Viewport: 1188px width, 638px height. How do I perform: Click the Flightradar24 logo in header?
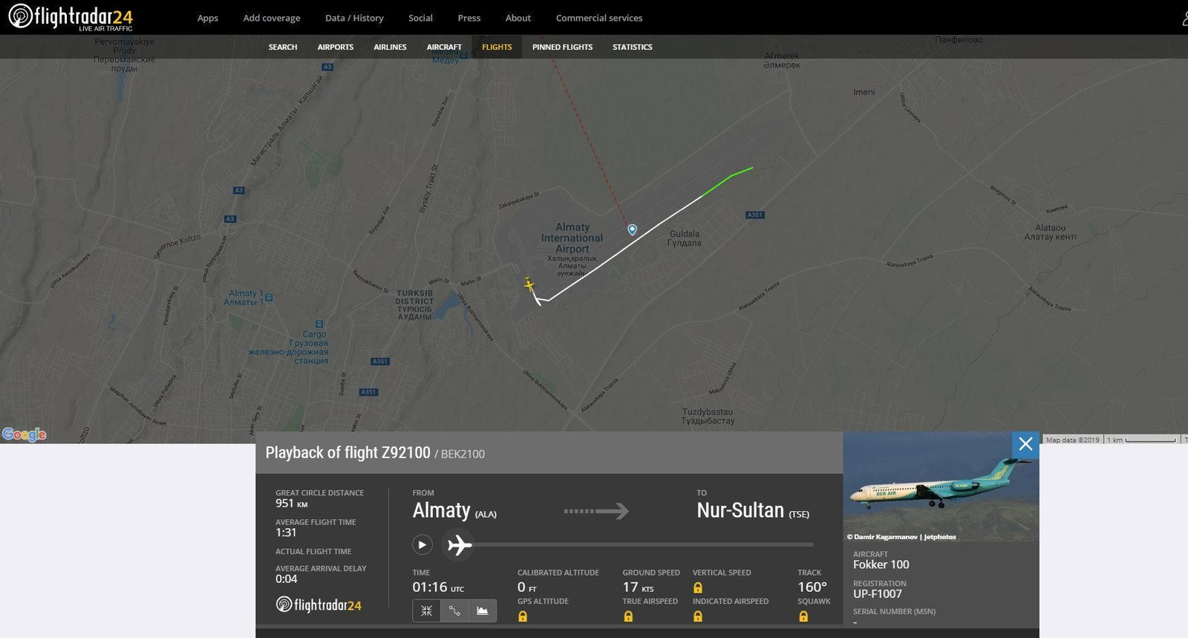[71, 16]
